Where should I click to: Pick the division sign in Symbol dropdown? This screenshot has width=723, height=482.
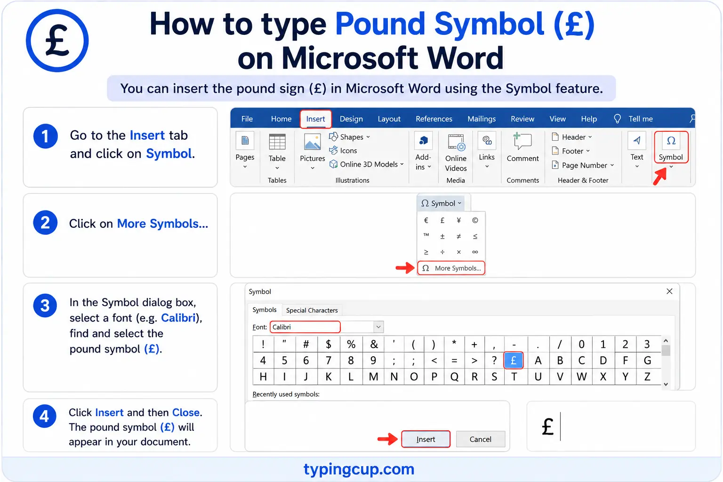[442, 252]
